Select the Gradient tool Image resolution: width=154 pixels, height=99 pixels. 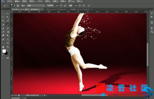point(8,32)
